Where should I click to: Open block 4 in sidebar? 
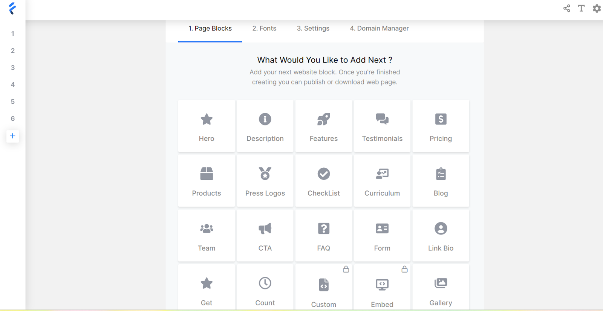click(x=13, y=85)
